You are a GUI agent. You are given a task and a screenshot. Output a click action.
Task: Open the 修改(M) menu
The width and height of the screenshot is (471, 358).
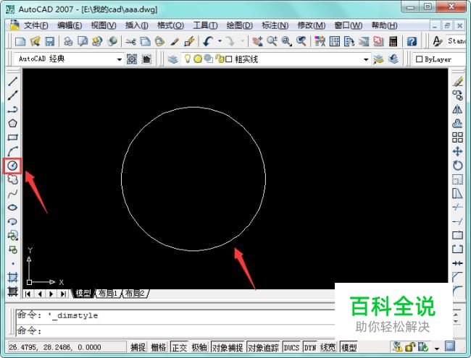[312, 25]
